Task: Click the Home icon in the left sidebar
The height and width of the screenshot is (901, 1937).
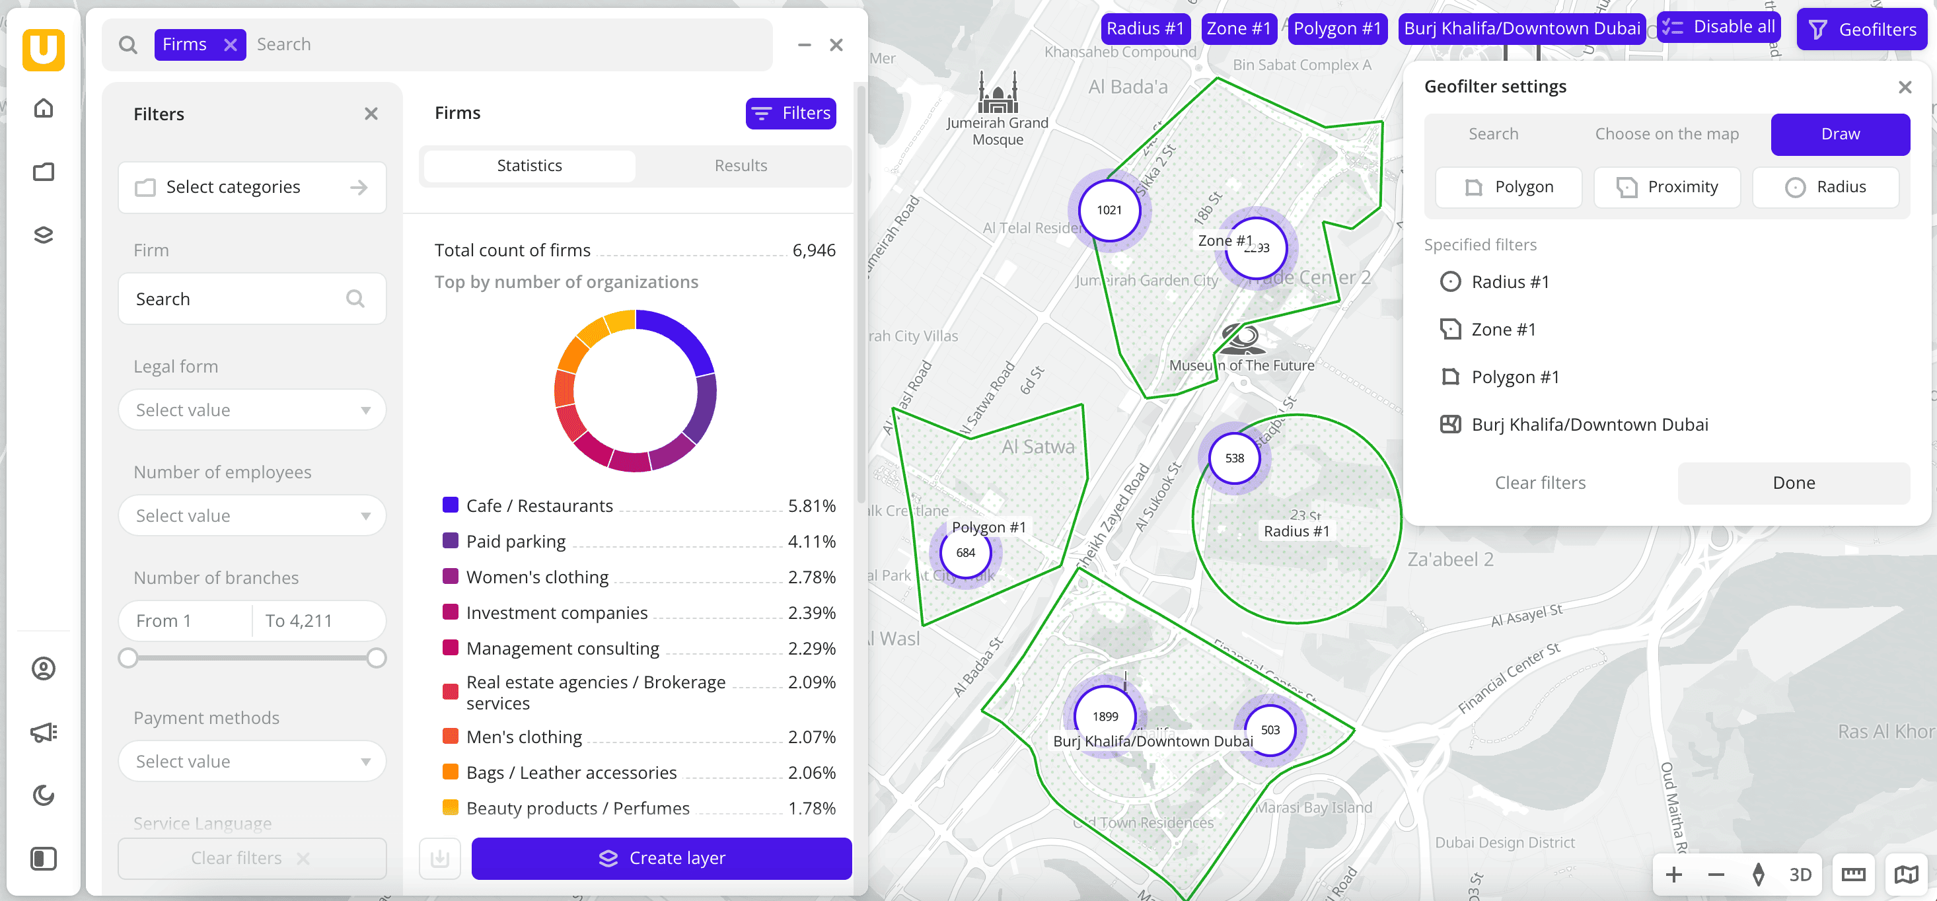Action: point(43,108)
